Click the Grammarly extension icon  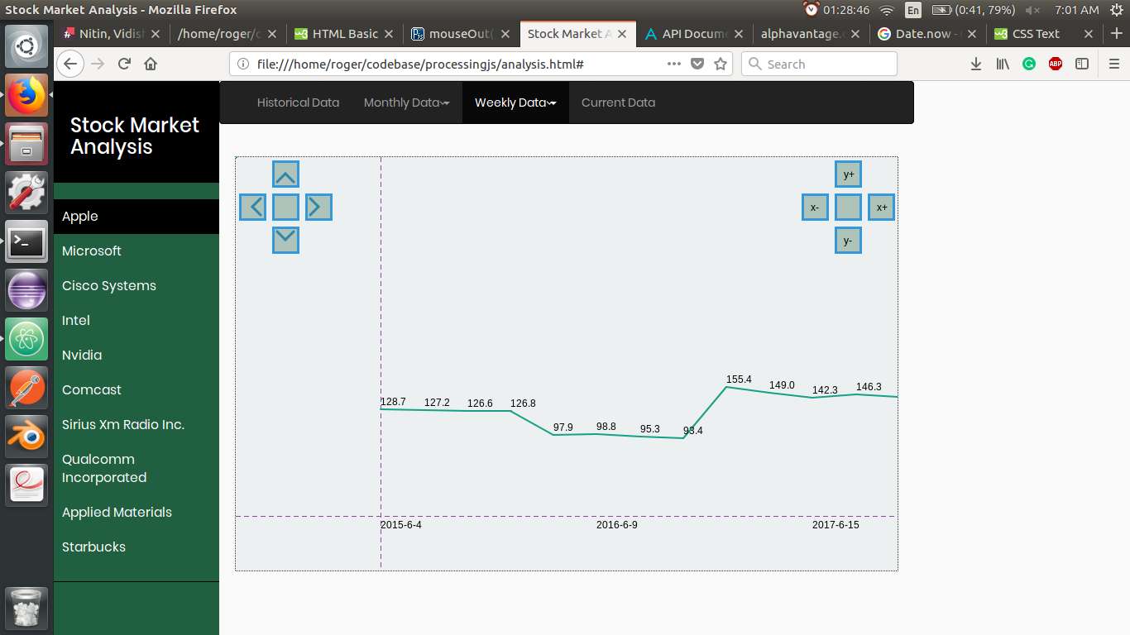1029,64
